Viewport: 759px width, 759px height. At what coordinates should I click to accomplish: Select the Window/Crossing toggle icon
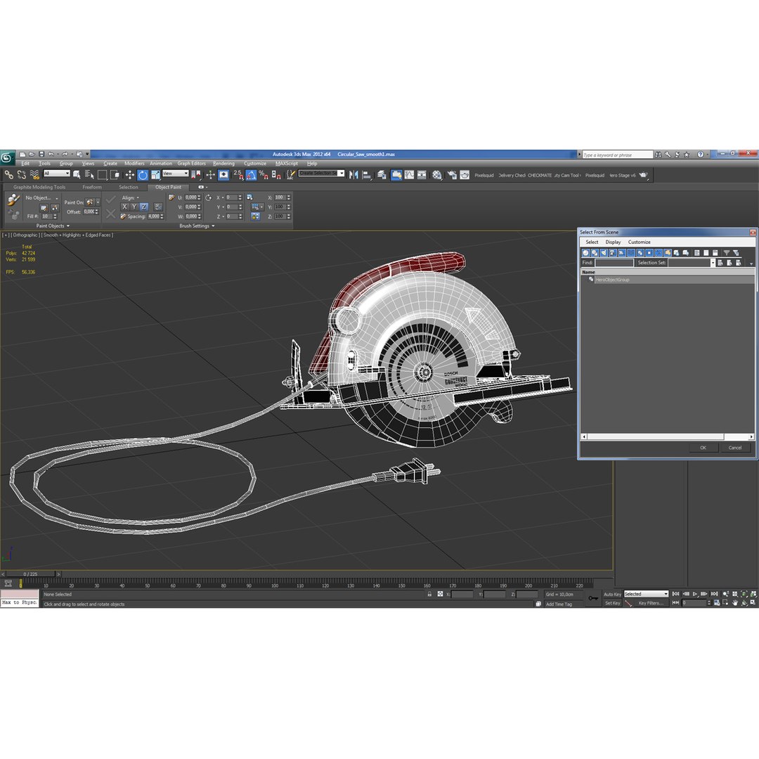(115, 175)
